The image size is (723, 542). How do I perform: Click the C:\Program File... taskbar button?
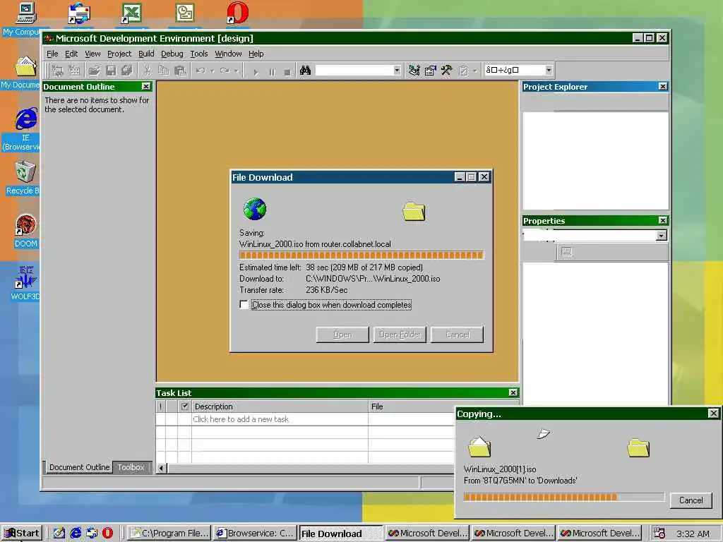(169, 534)
